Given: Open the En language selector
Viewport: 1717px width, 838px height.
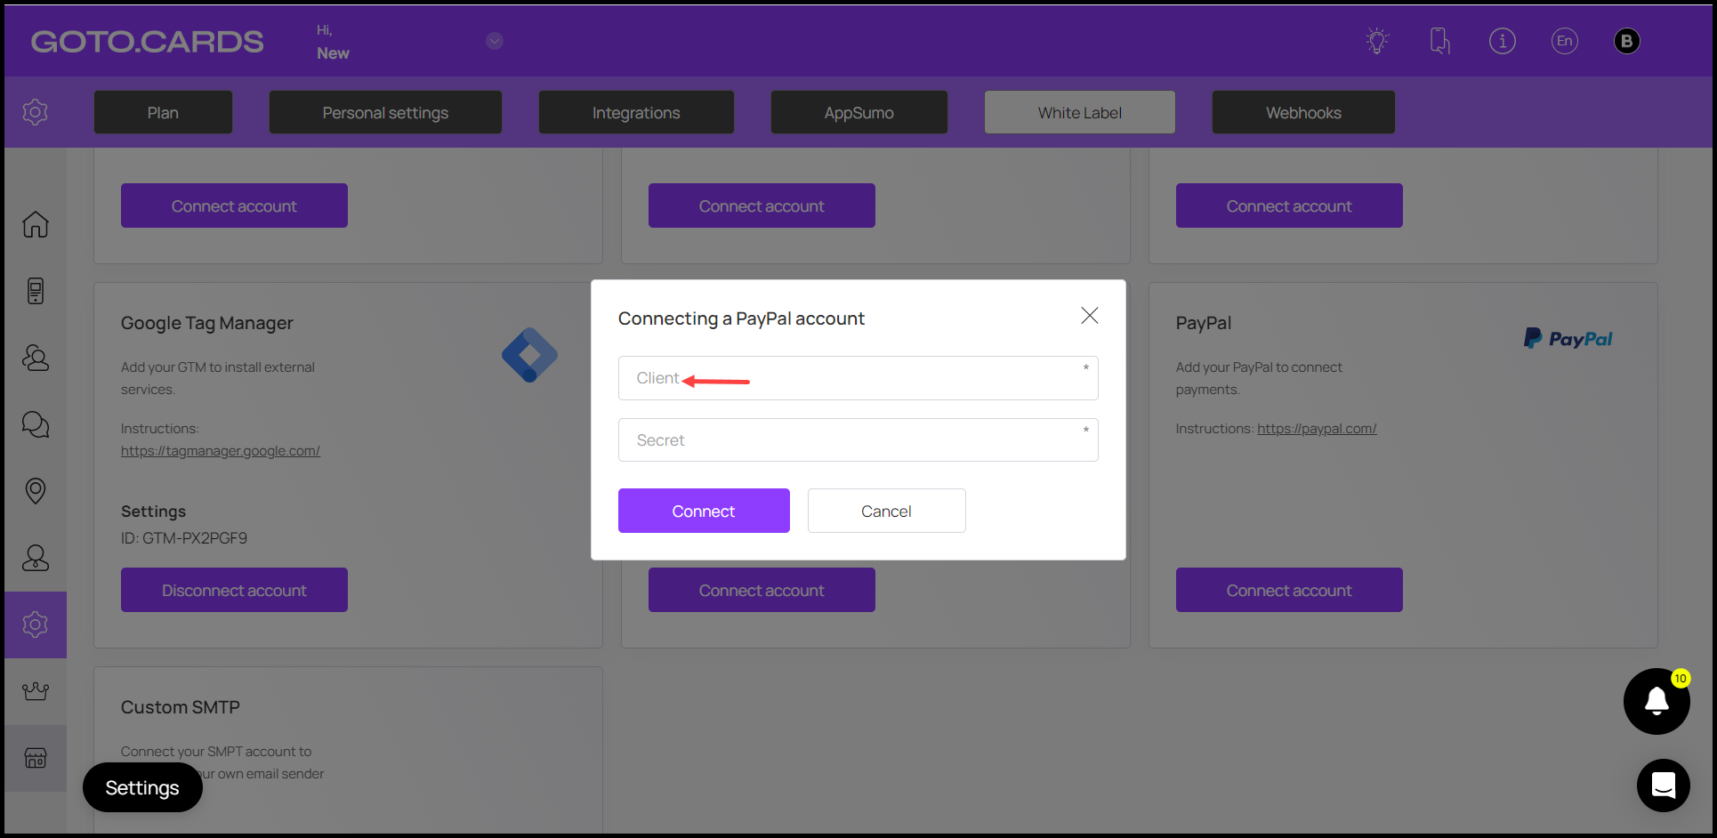Looking at the screenshot, I should point(1564,41).
